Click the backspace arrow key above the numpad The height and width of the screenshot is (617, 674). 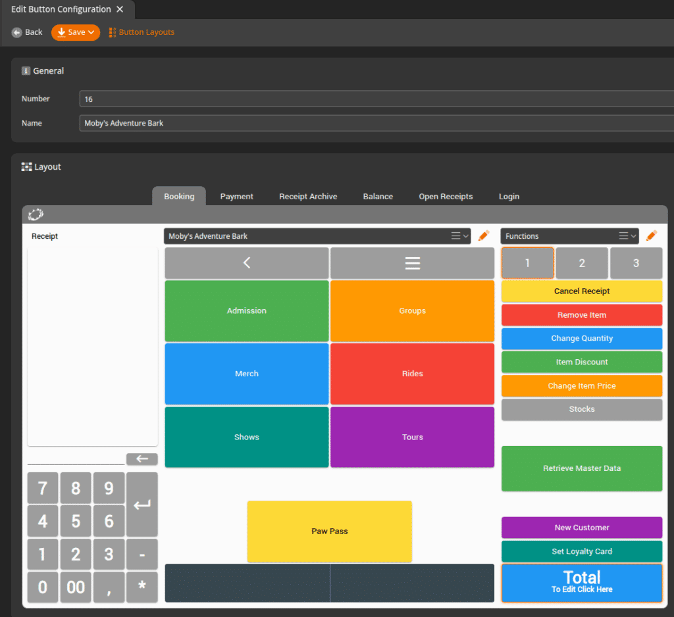tap(142, 459)
